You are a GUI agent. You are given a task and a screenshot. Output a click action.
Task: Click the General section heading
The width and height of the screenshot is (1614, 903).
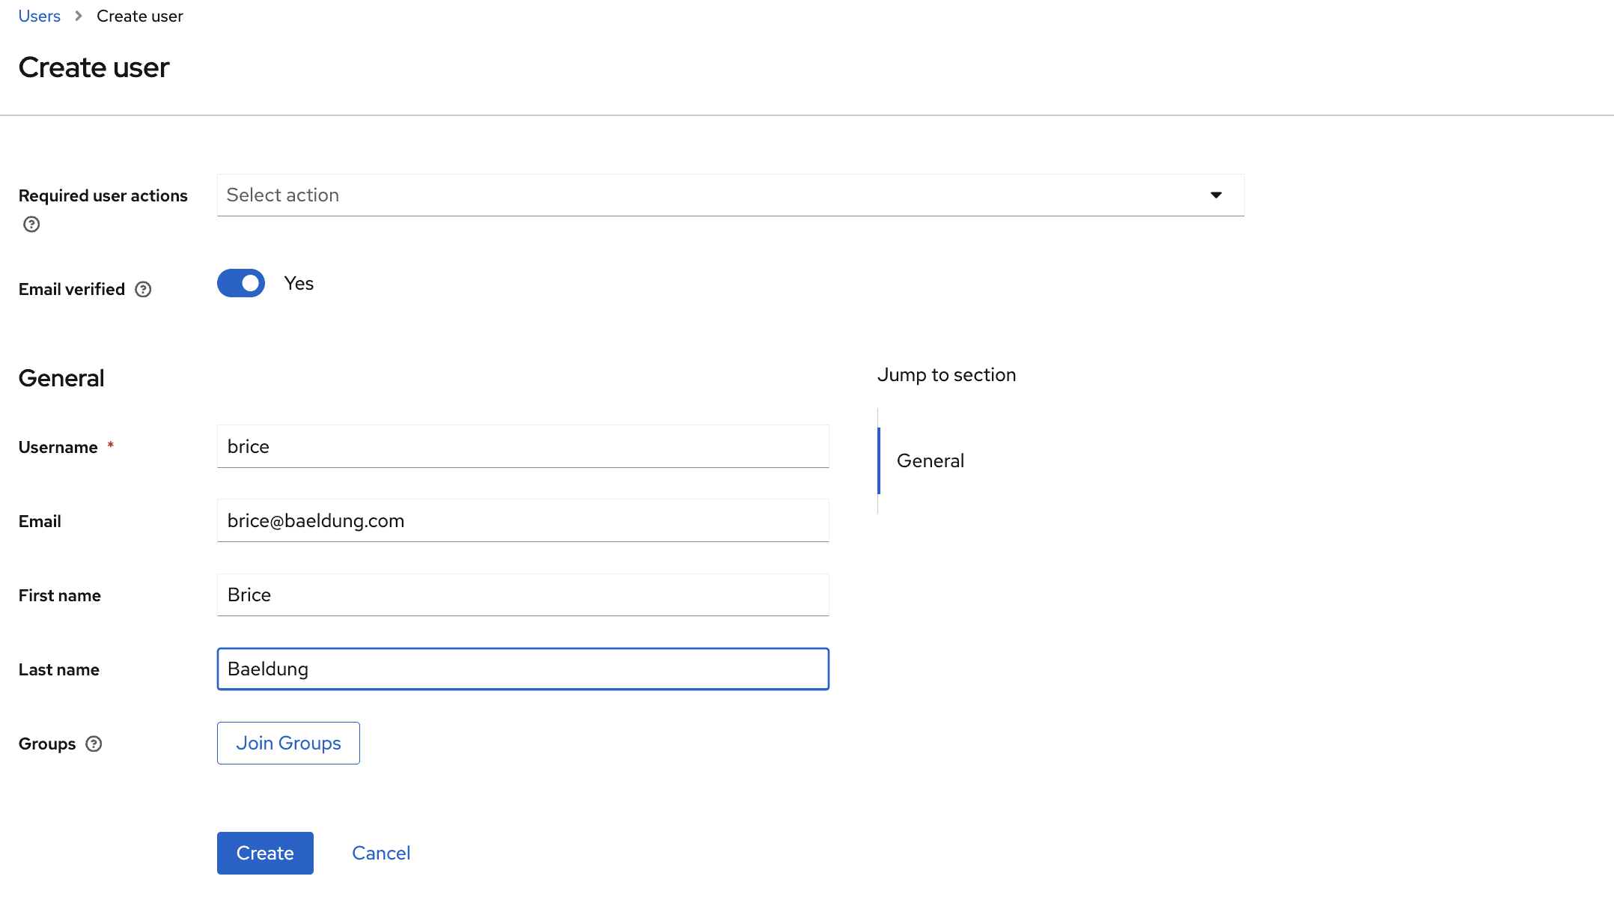pos(61,378)
